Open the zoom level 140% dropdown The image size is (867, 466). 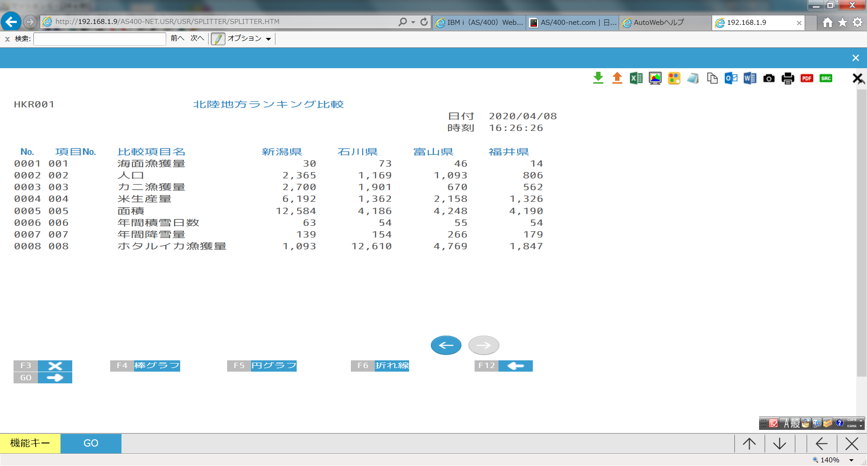(851, 460)
